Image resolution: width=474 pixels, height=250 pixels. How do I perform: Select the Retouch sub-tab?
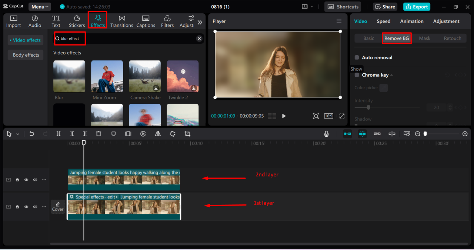point(453,38)
